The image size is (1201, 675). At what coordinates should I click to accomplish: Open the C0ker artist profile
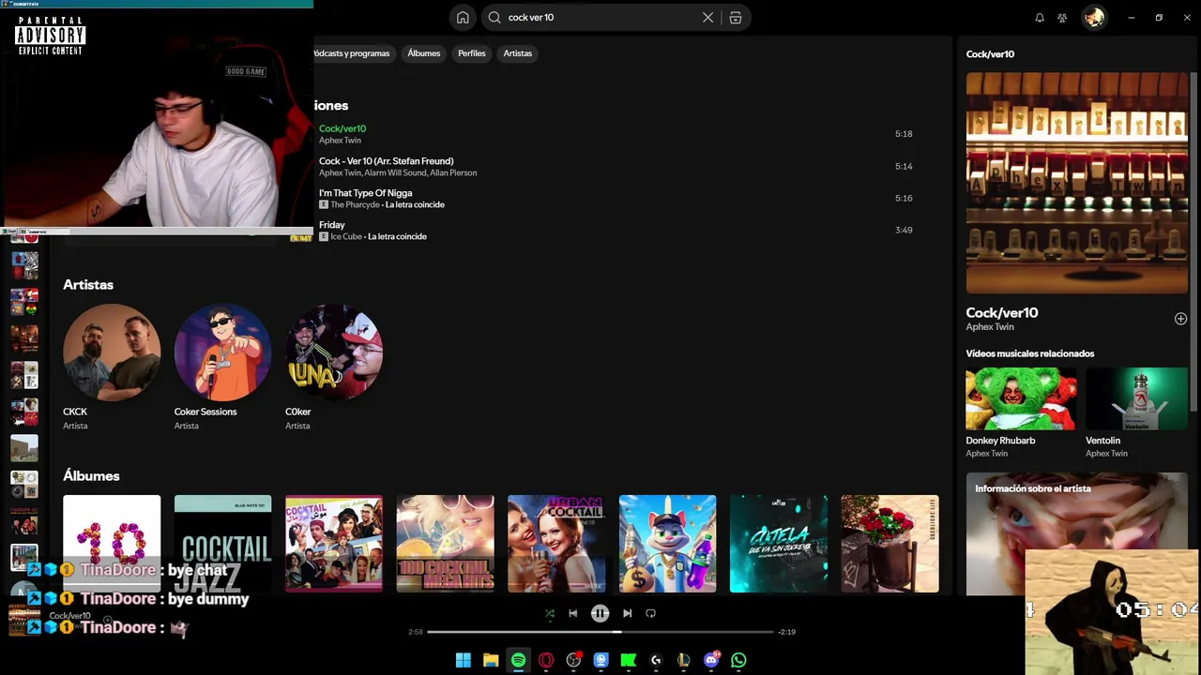[334, 352]
